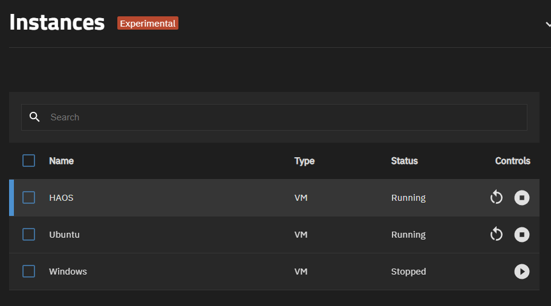Restart the HAOS instance
This screenshot has width=551, height=306.
tap(496, 197)
